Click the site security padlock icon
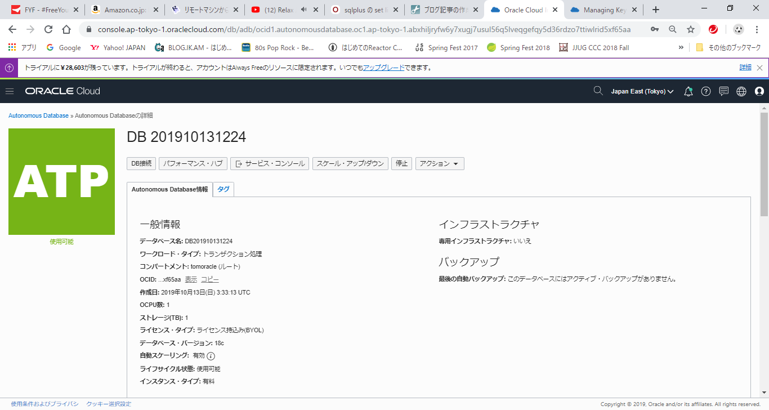Image resolution: width=769 pixels, height=410 pixels. 88,29
